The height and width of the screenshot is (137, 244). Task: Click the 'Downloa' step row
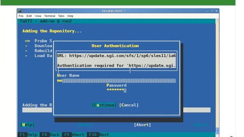tap(39, 46)
